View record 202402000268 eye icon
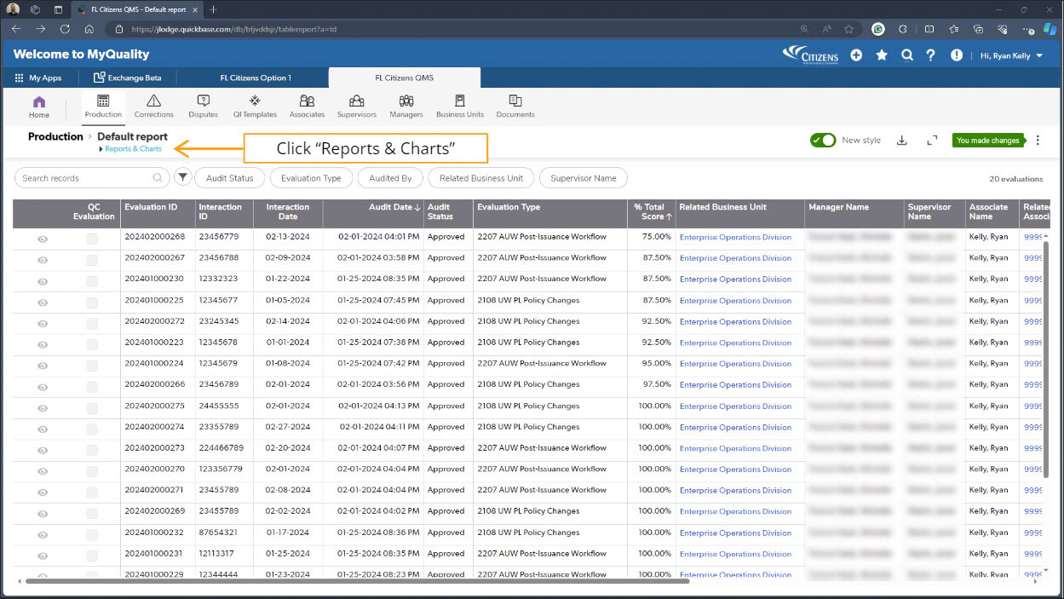This screenshot has height=599, width=1064. [x=43, y=239]
